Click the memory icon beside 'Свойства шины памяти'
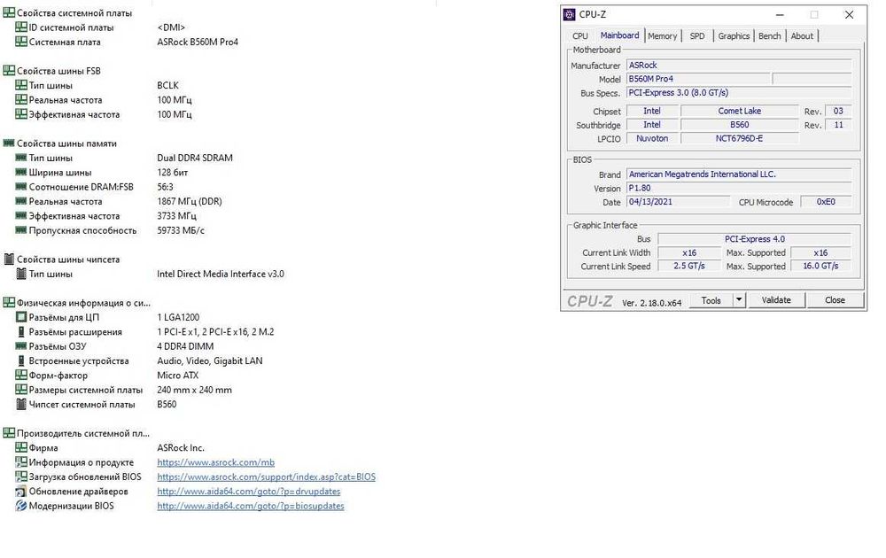 coord(9,143)
